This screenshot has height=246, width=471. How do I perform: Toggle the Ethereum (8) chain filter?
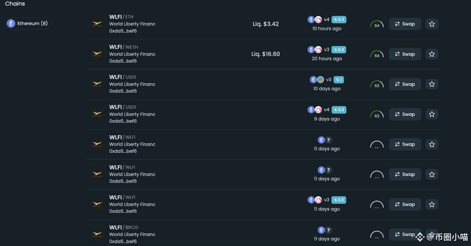click(x=28, y=24)
